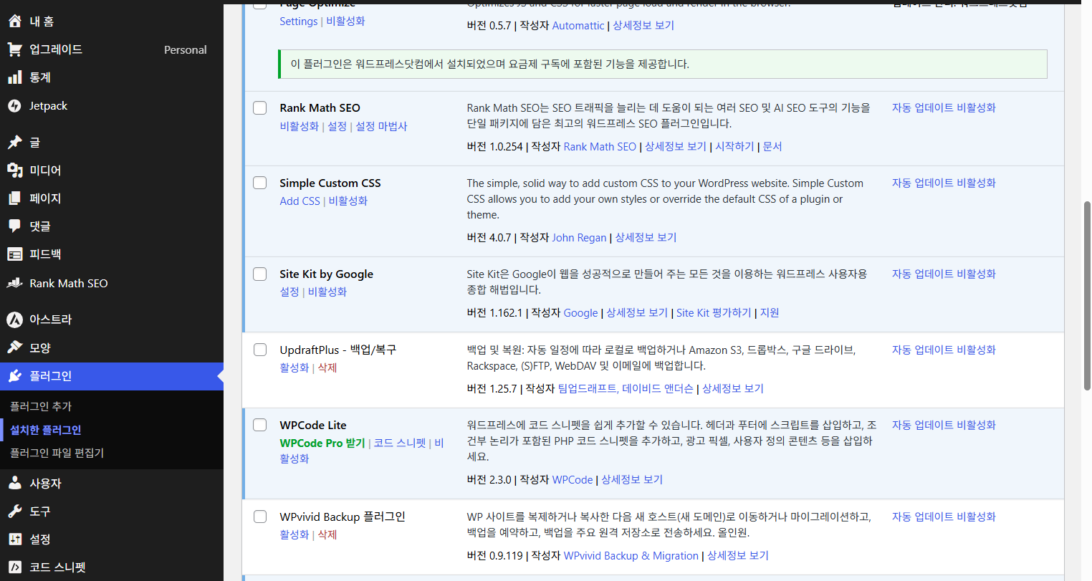1092x581 pixels.
Task: Open the 코드 스니펫 link under WPCode Lite
Action: coord(400,443)
